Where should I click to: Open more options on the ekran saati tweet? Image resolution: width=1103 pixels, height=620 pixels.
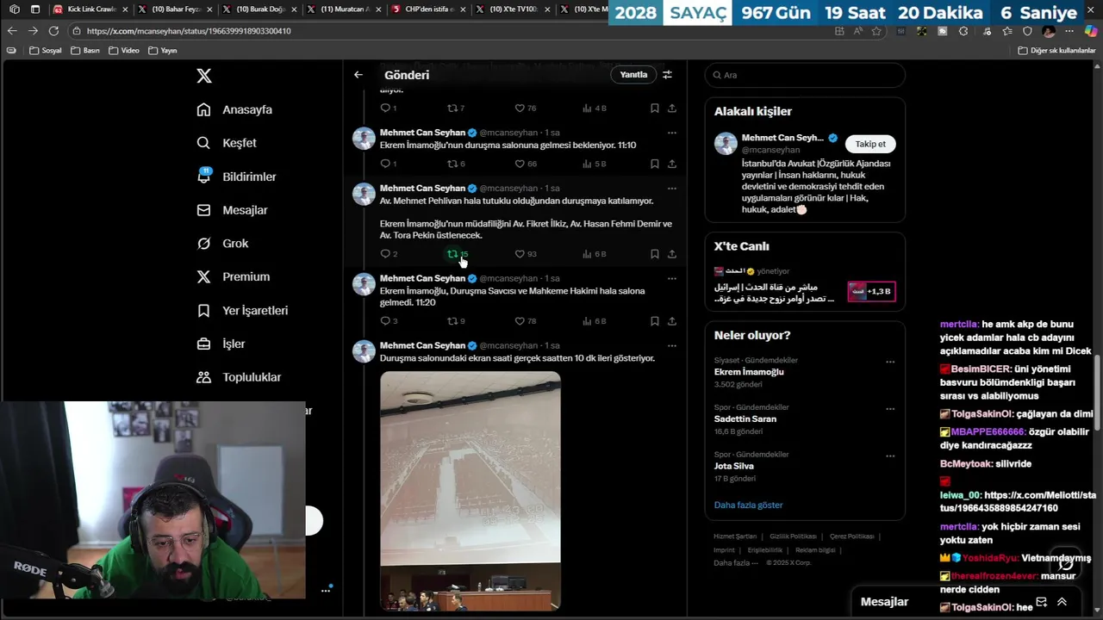pyautogui.click(x=672, y=345)
